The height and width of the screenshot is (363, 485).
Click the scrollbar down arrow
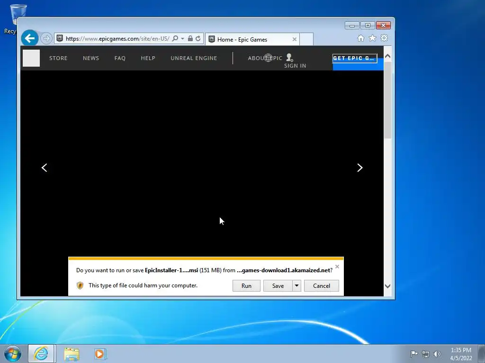point(387,286)
